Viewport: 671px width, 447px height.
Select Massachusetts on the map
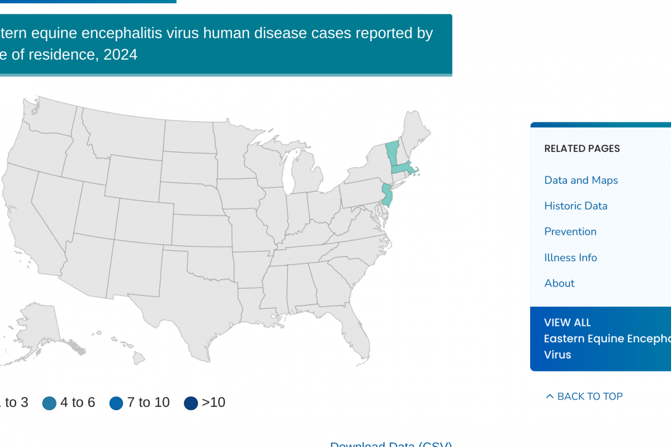403,168
